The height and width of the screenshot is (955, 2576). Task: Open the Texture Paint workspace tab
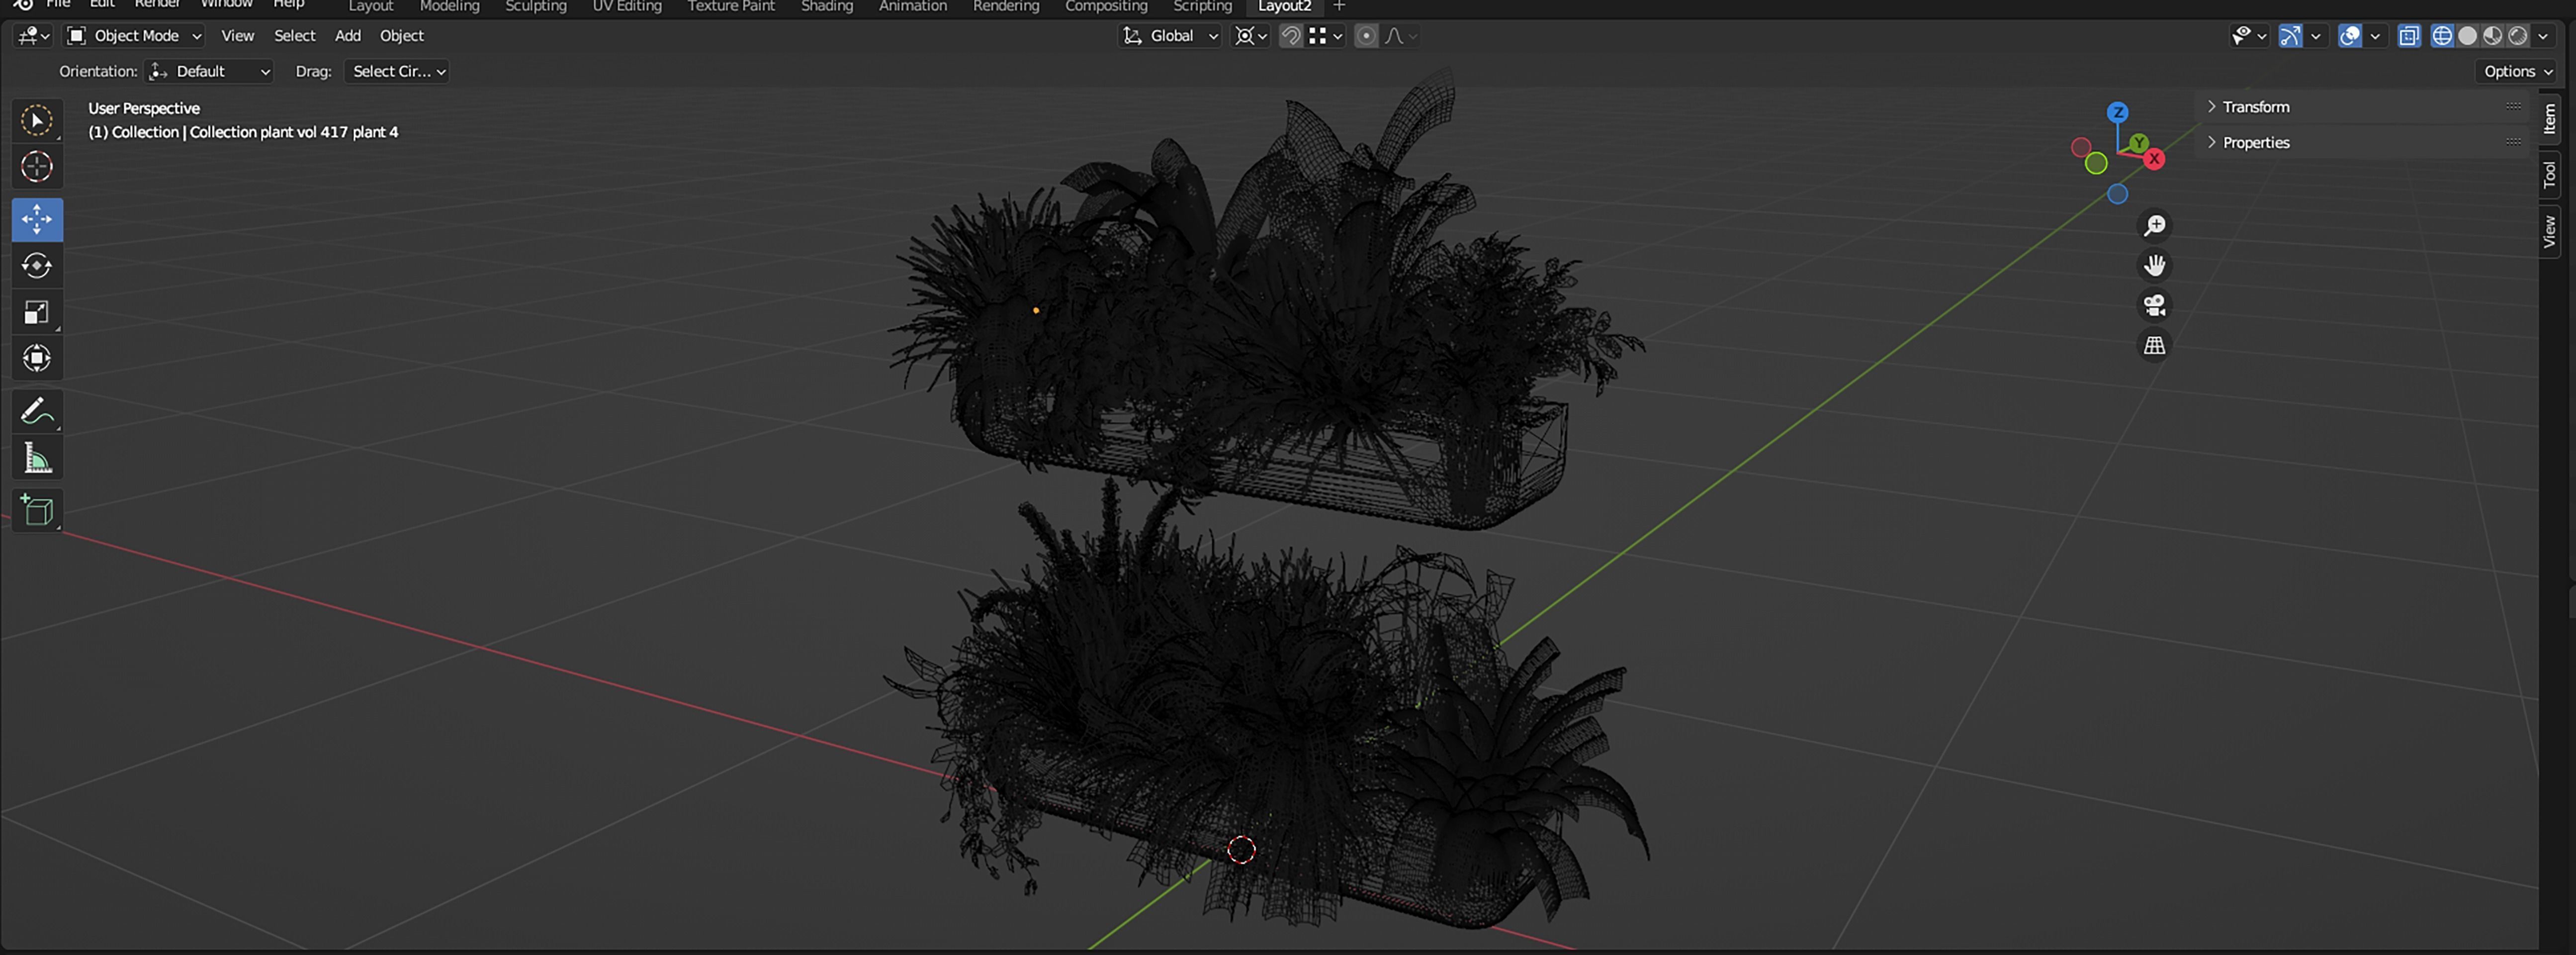click(730, 7)
